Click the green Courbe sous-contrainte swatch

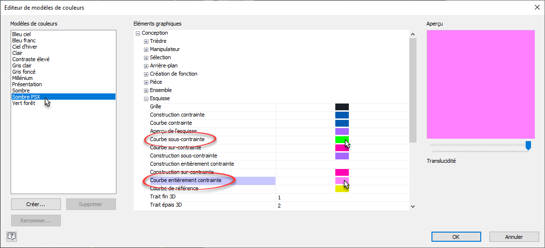coord(341,140)
